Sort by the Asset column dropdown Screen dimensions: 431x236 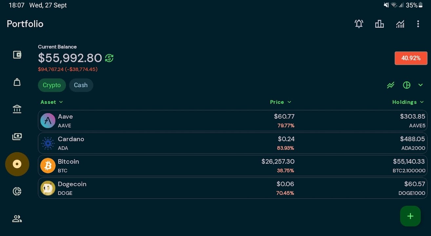pos(51,102)
